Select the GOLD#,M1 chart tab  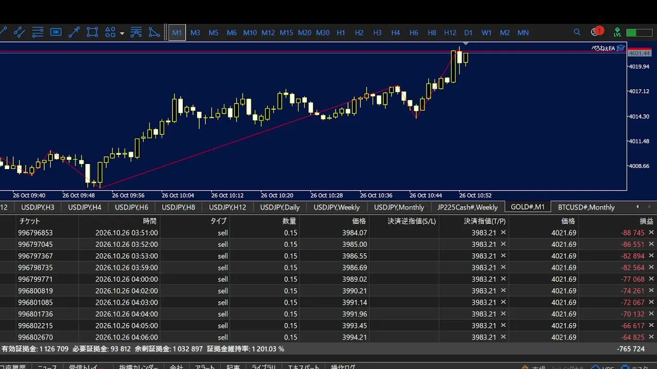point(528,207)
